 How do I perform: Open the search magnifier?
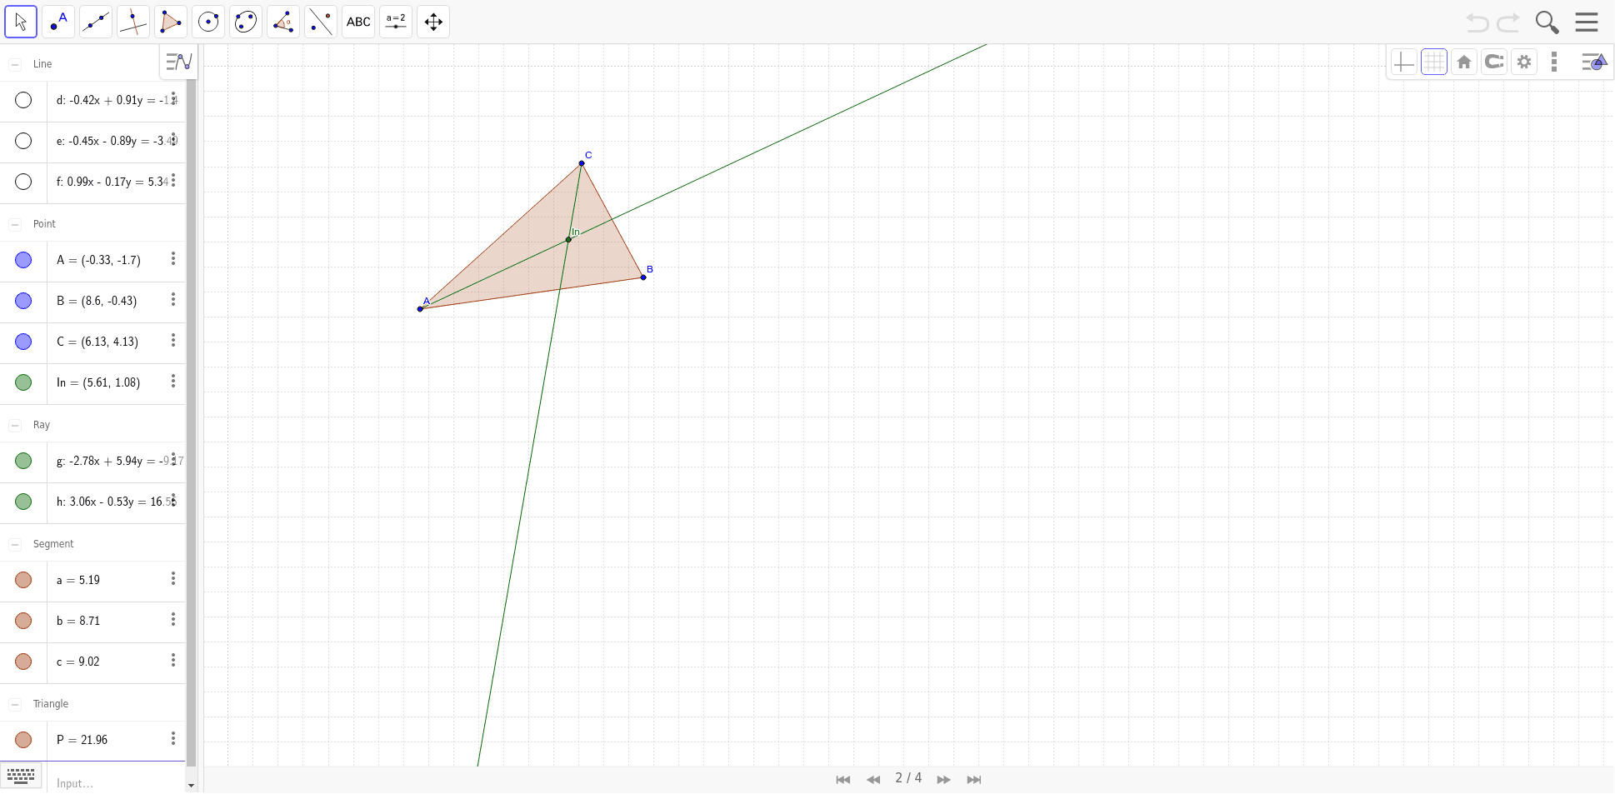coord(1547,22)
